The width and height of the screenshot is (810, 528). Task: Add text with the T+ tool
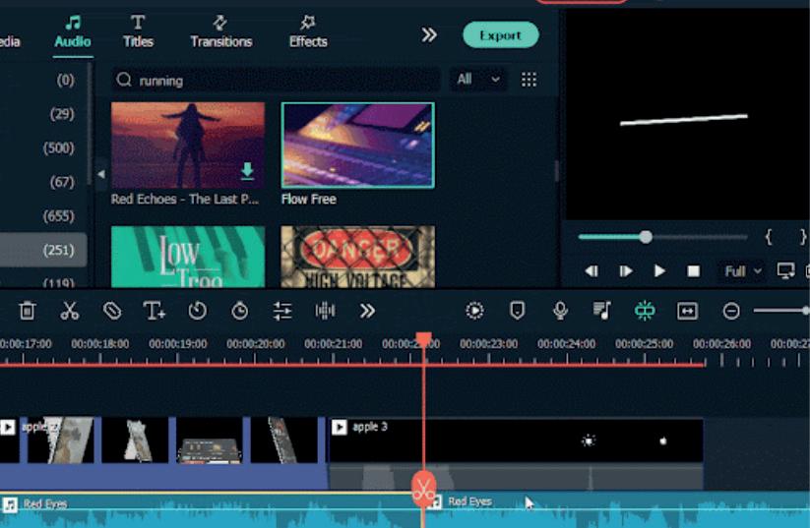[x=154, y=311]
